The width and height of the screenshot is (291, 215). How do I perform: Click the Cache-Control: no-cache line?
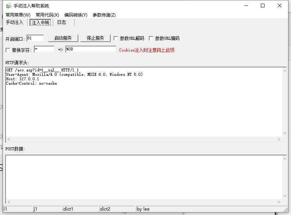pos(31,84)
